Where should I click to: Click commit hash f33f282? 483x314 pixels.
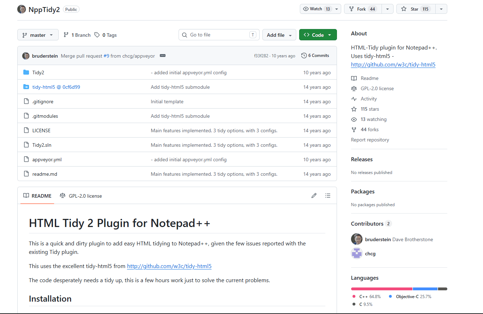pyautogui.click(x=261, y=56)
